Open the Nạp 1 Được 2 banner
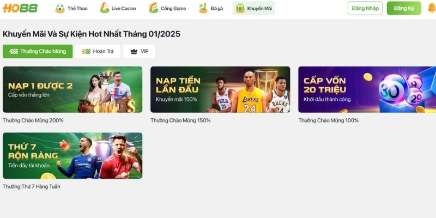Viewport: 436px width, 218px height. click(x=72, y=89)
